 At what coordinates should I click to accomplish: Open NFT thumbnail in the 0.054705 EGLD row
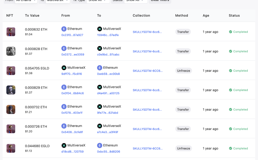pyautogui.click(x=11, y=71)
